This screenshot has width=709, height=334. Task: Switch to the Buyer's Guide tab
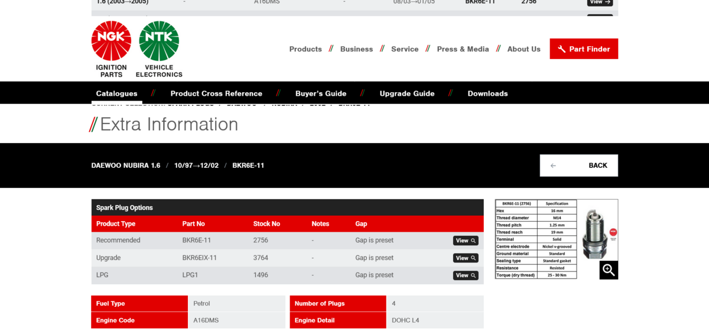tap(321, 93)
